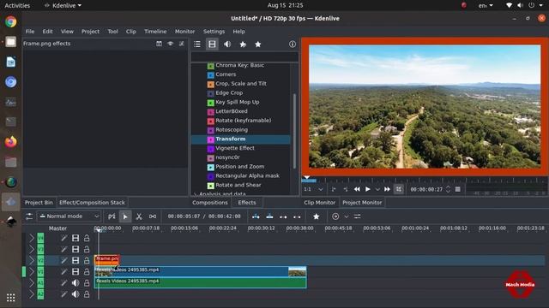Screen dimensions: 549x308
Task: Switch to the Project Bin tab
Action: [39, 203]
